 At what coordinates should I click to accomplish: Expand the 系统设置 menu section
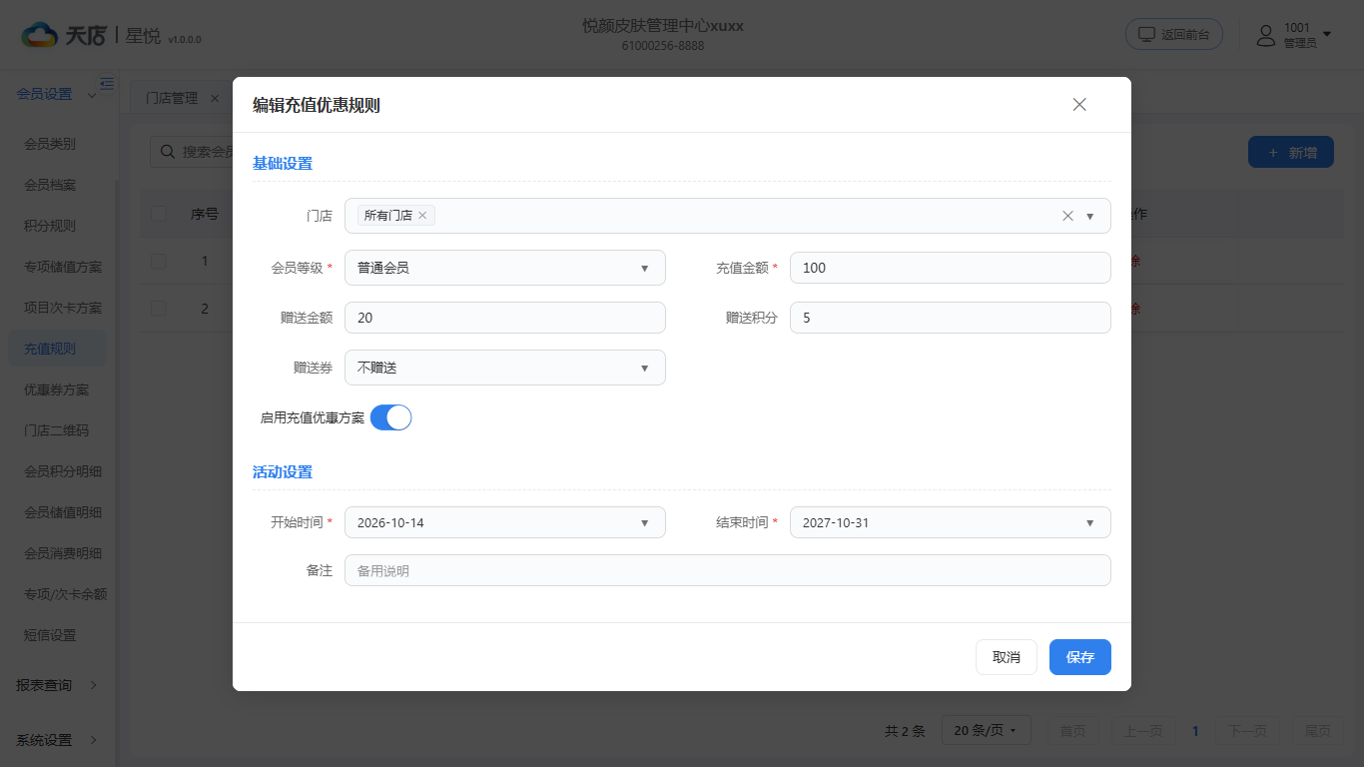pos(57,740)
